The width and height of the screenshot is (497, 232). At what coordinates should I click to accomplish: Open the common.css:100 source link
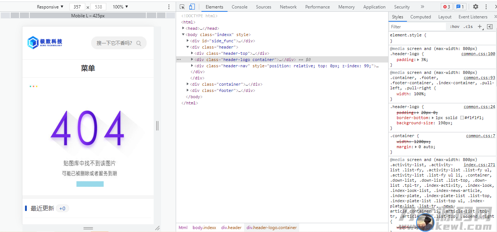[478, 54]
